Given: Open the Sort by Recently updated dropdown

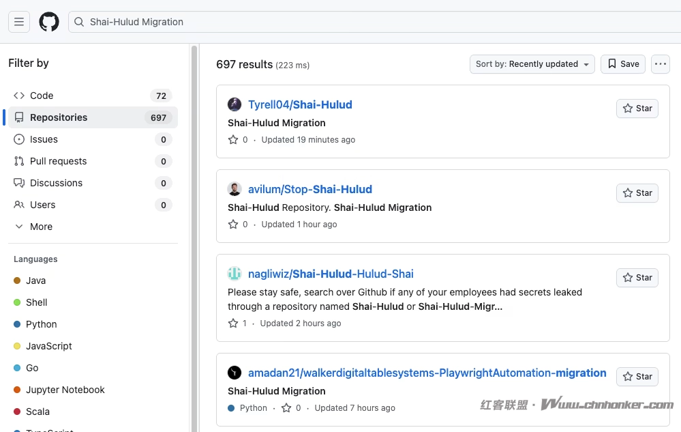Looking at the screenshot, I should (532, 64).
